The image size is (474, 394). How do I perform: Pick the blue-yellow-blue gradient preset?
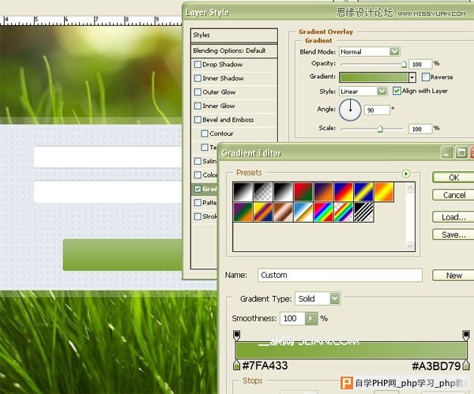pyautogui.click(x=364, y=192)
